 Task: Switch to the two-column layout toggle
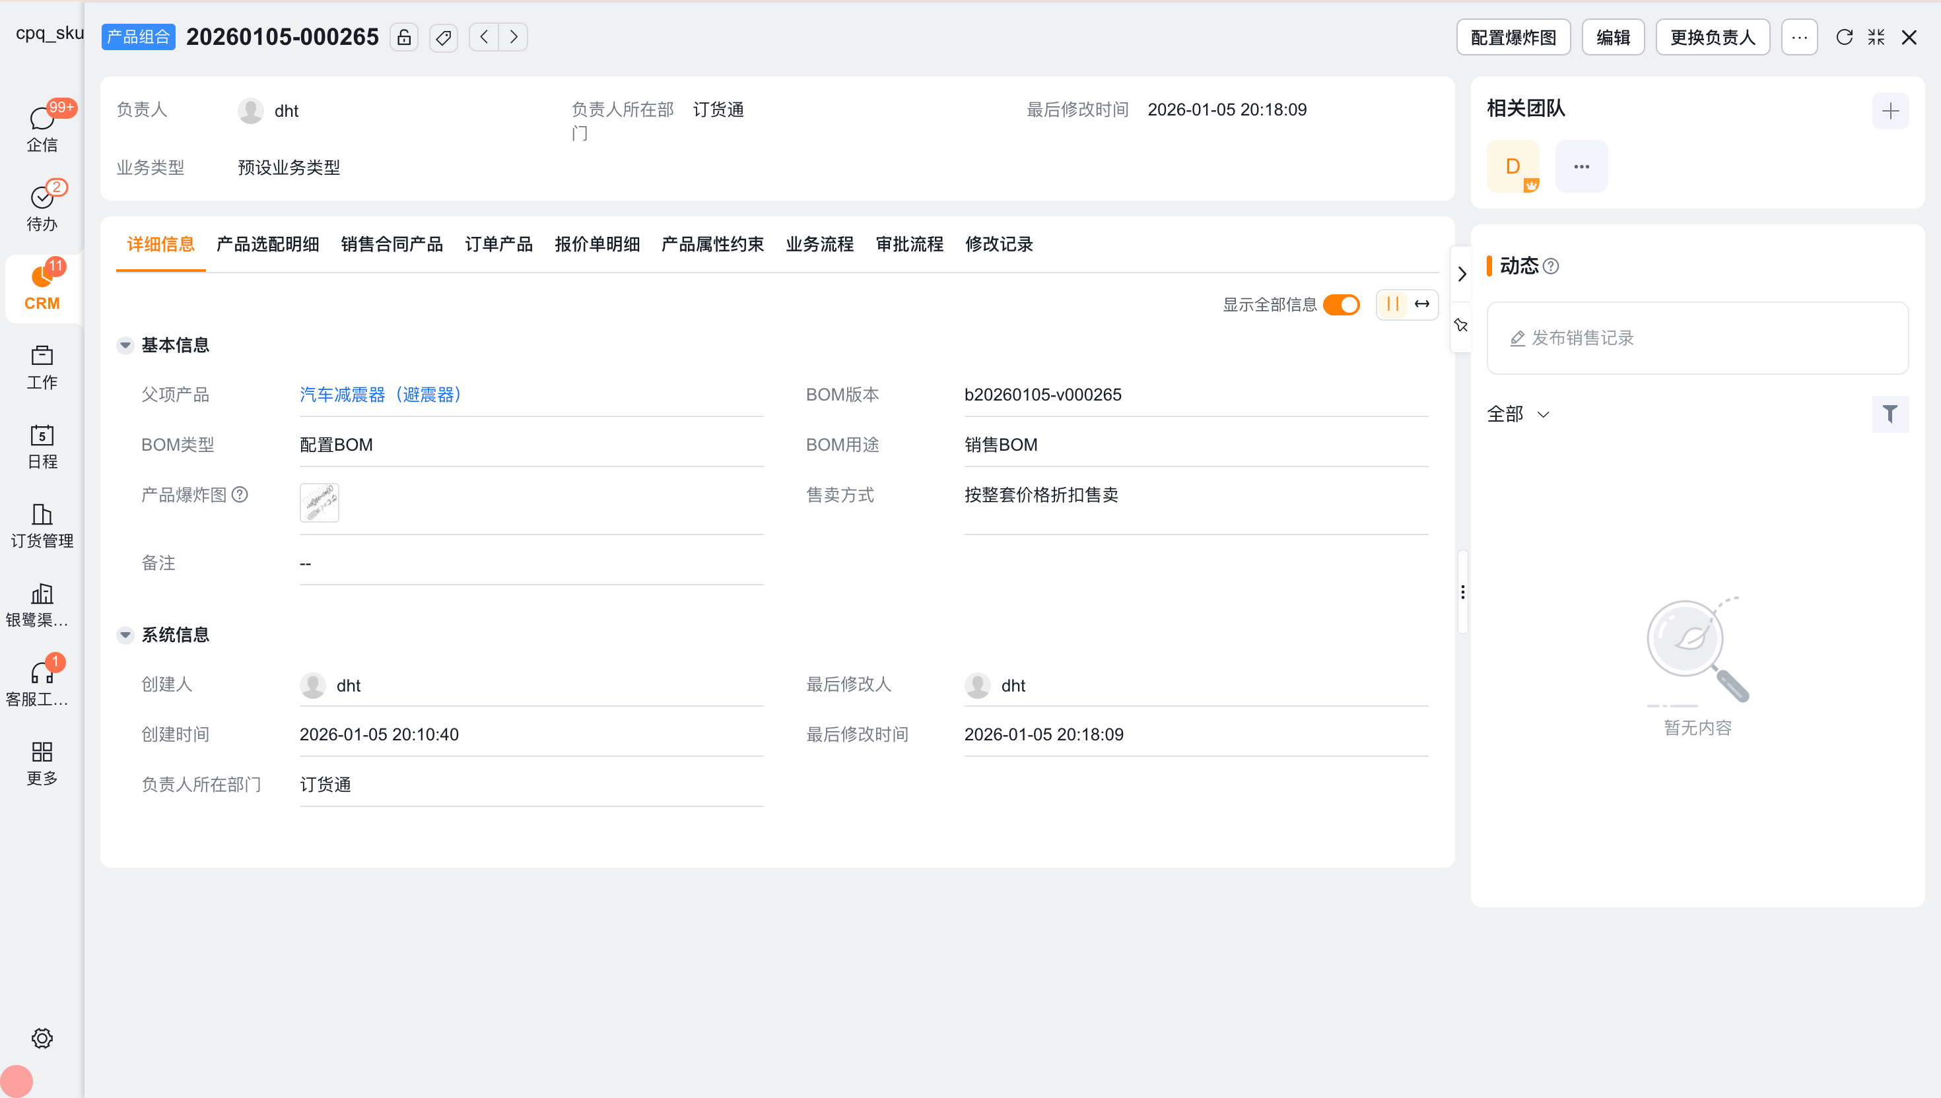pyautogui.click(x=1392, y=305)
